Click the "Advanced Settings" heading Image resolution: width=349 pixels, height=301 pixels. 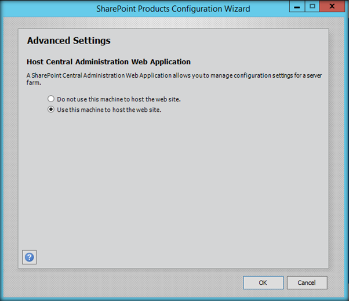(x=68, y=41)
